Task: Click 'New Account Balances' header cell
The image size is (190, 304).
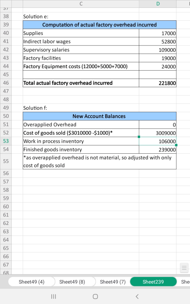Action: (x=99, y=116)
